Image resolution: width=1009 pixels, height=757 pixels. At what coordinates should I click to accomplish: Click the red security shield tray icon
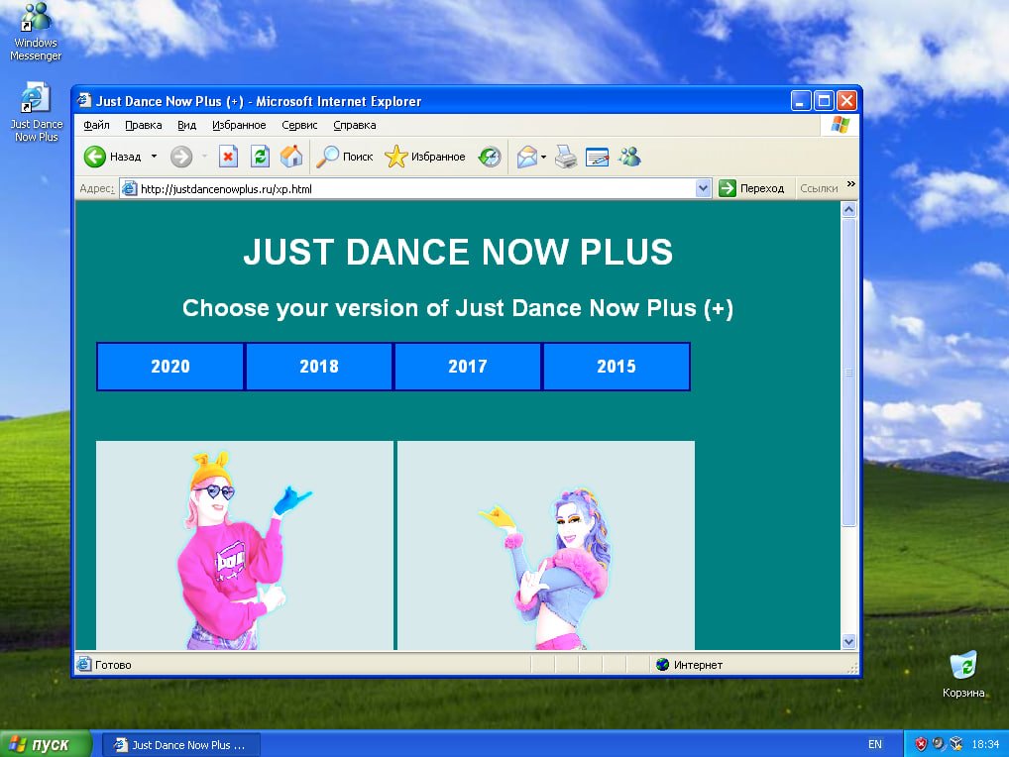pyautogui.click(x=921, y=744)
